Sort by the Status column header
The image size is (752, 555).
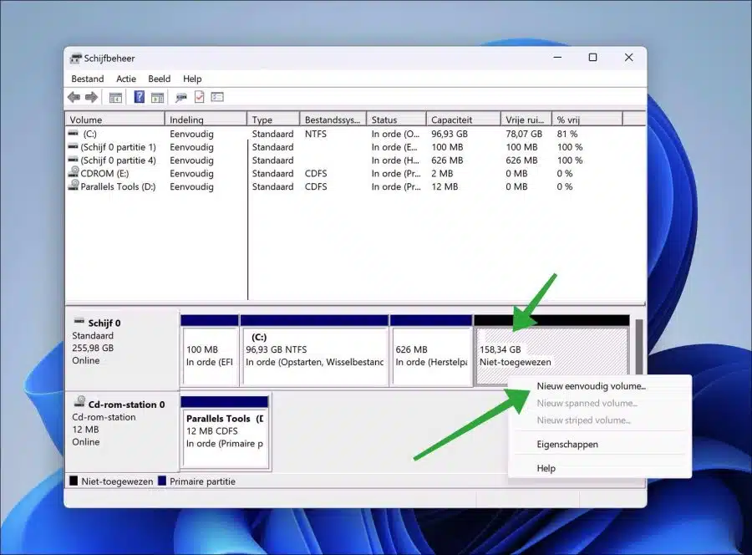click(396, 120)
